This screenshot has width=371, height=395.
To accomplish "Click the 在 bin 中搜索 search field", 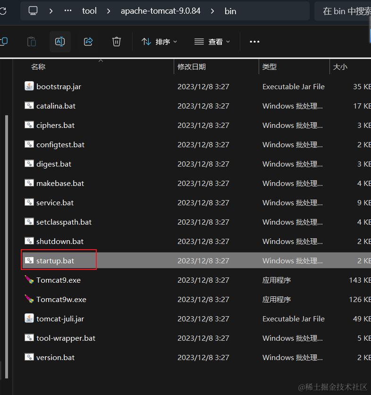I will pos(344,11).
